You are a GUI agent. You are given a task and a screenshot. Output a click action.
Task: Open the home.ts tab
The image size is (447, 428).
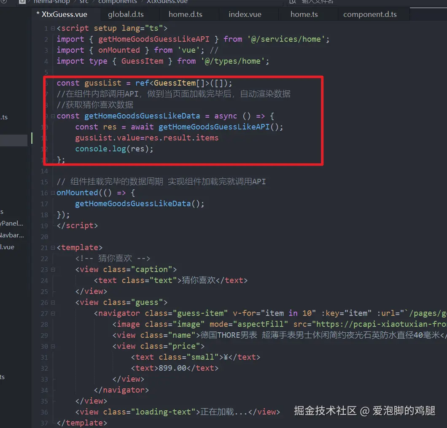pyautogui.click(x=304, y=14)
